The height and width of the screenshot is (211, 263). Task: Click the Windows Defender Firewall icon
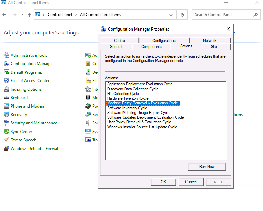(6, 149)
